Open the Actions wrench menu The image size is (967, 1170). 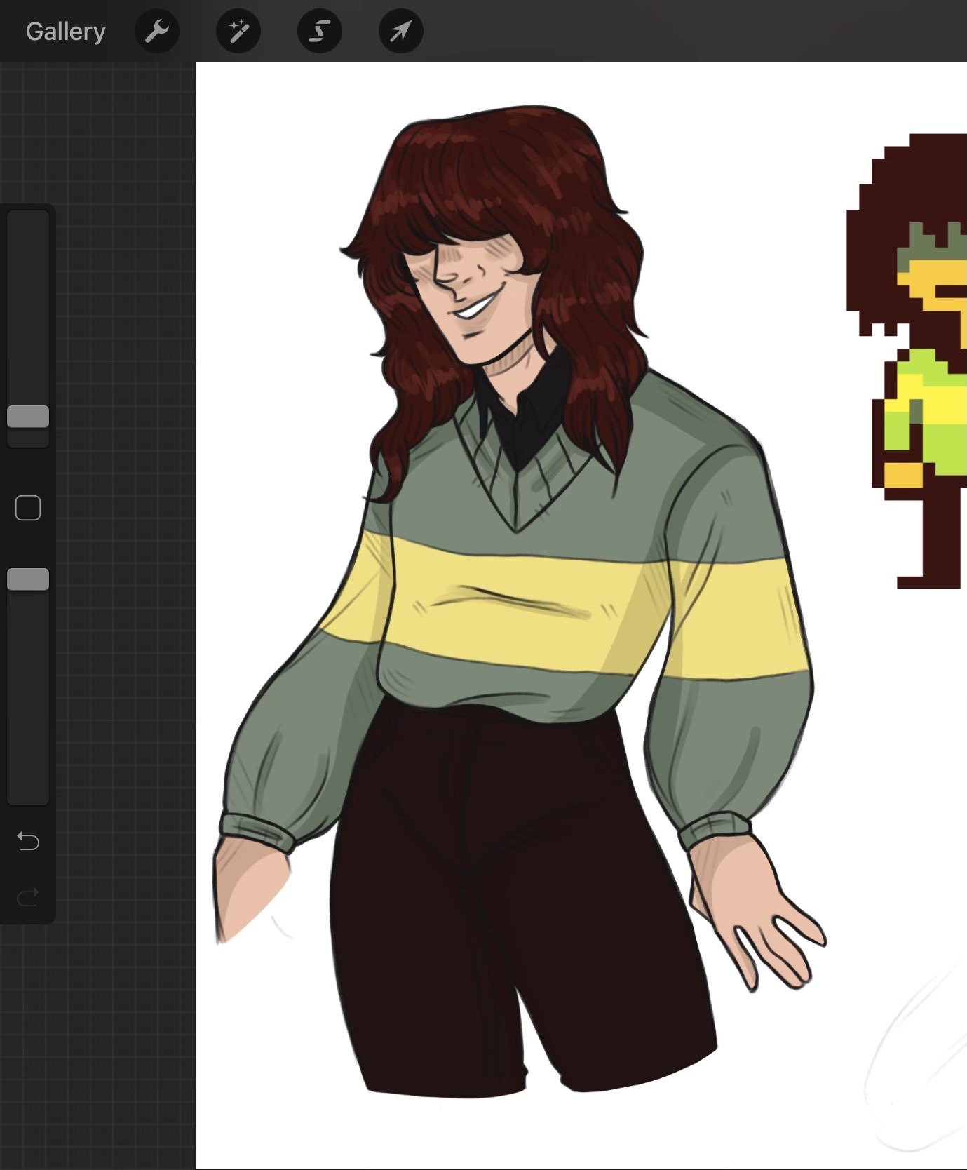(157, 32)
